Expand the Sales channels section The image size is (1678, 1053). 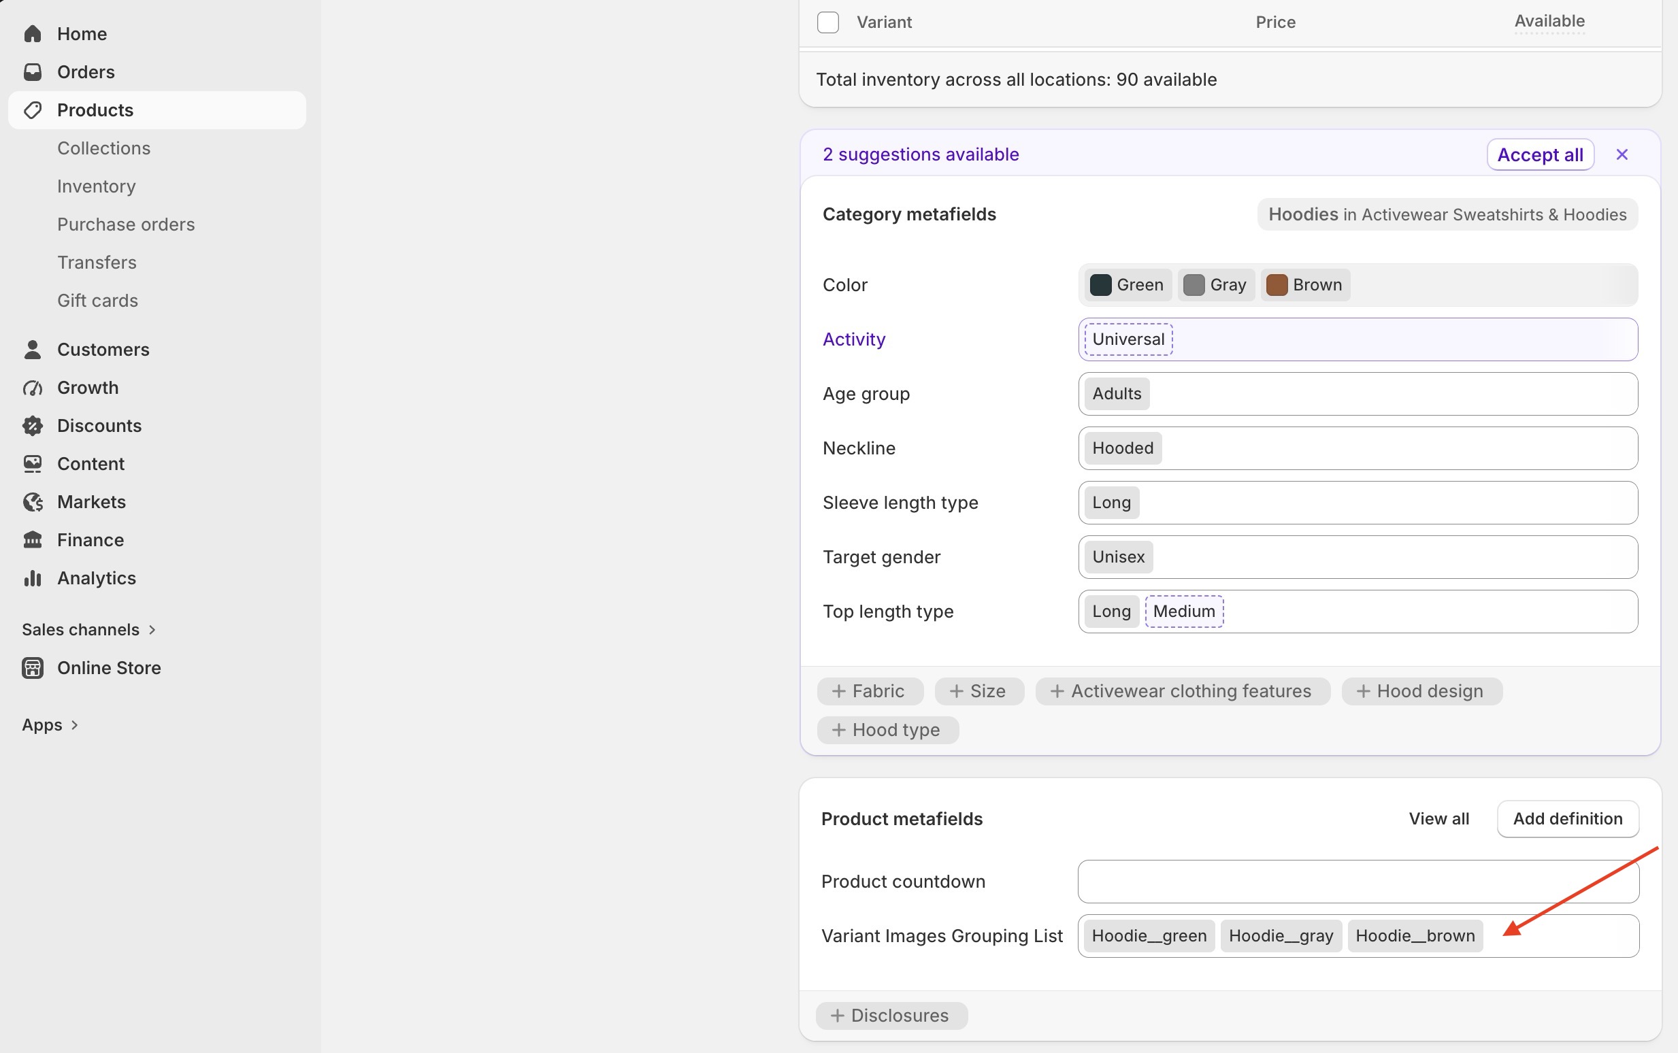tap(89, 630)
